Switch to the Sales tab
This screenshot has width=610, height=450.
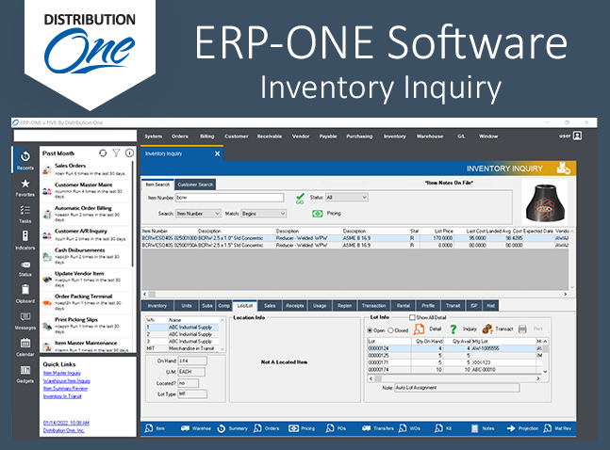[270, 306]
